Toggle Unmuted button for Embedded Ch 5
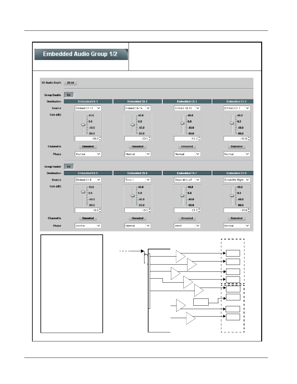Image resolution: width=297 pixels, height=384 pixels. click(88, 218)
